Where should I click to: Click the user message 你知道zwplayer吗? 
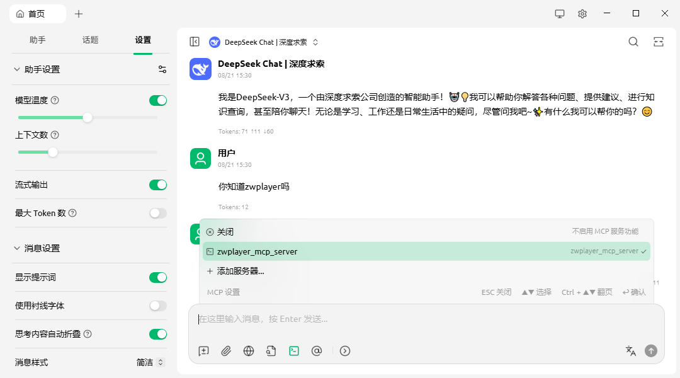(x=254, y=186)
